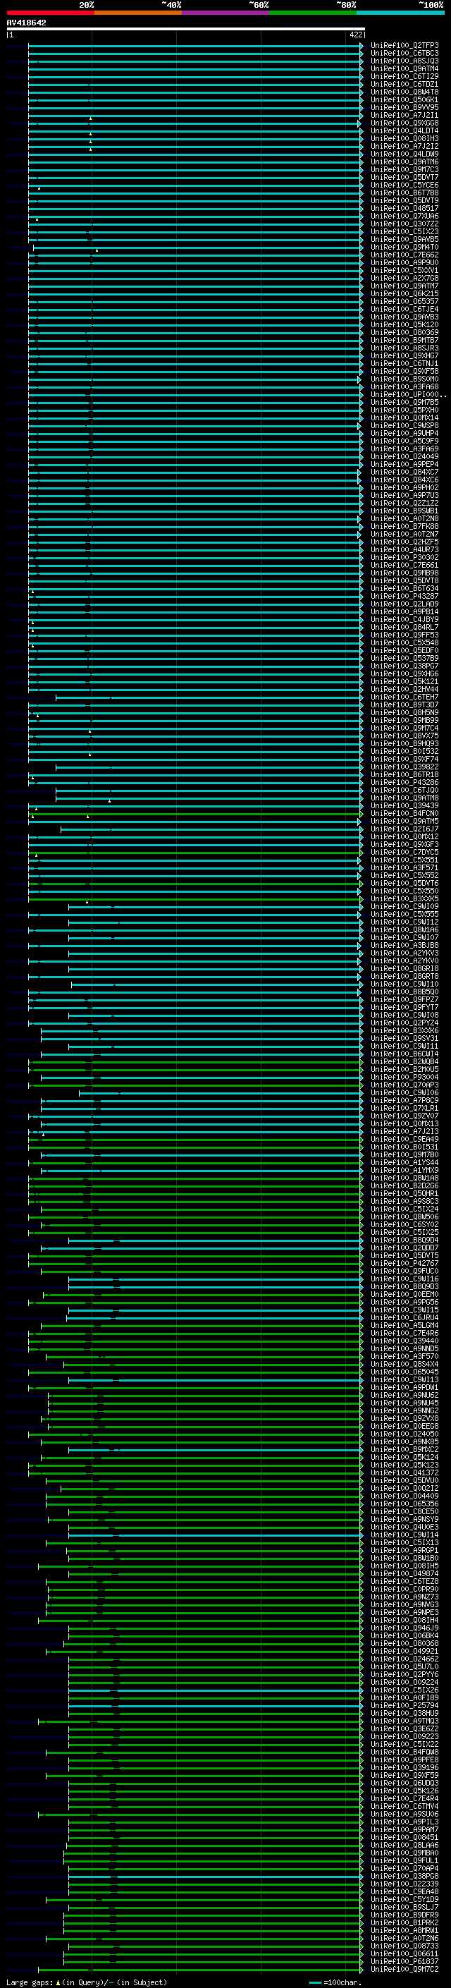Screen dimensions: 451x1988
Task: Select the UniRef100_O48517 label
Action: [404, 208]
